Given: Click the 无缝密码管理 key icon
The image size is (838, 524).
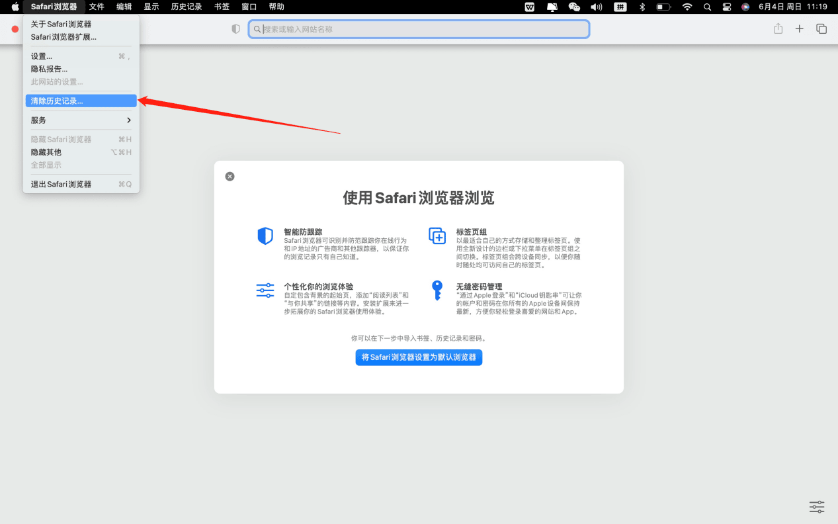Looking at the screenshot, I should coord(437,290).
